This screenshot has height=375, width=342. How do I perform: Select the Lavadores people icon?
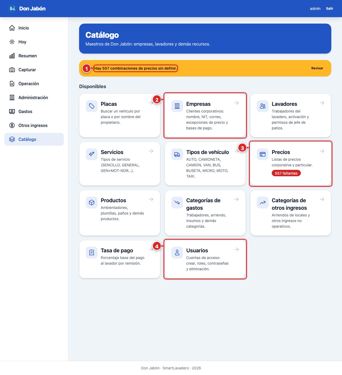click(263, 106)
